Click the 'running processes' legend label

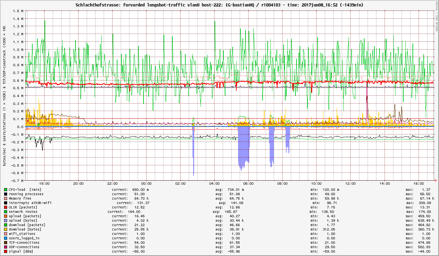point(26,194)
